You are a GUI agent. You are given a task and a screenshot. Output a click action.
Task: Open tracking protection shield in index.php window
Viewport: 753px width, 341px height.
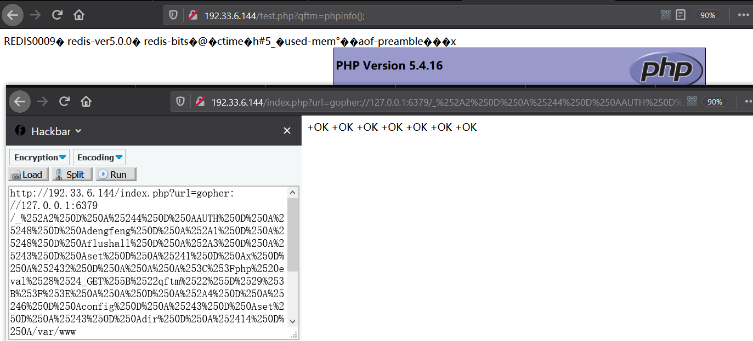point(180,101)
